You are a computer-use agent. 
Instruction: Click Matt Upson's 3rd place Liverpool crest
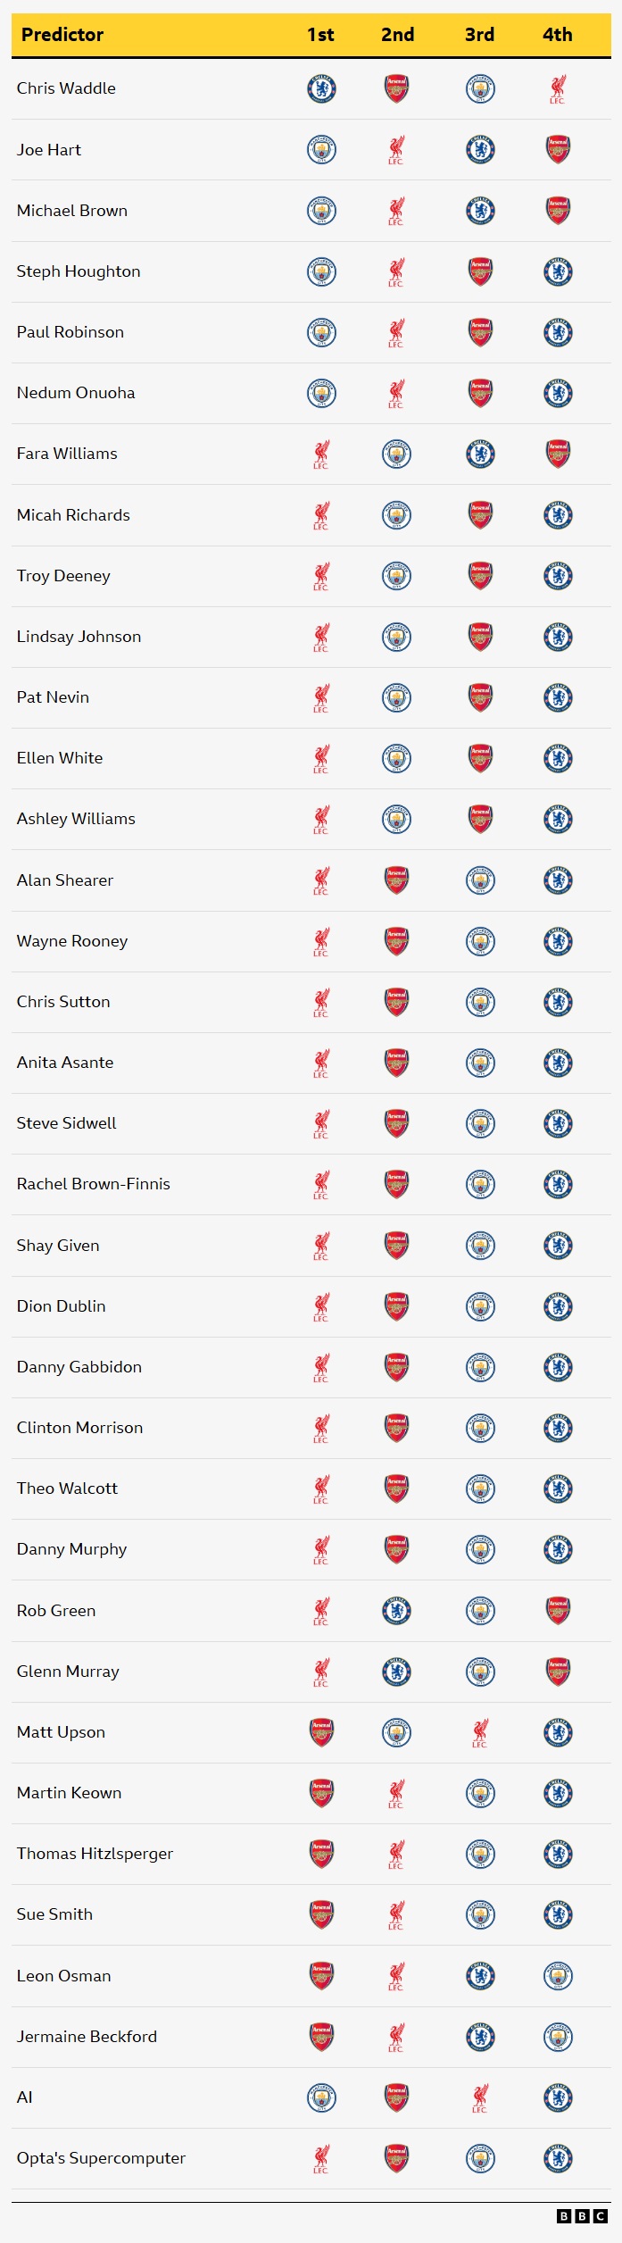[480, 1732]
